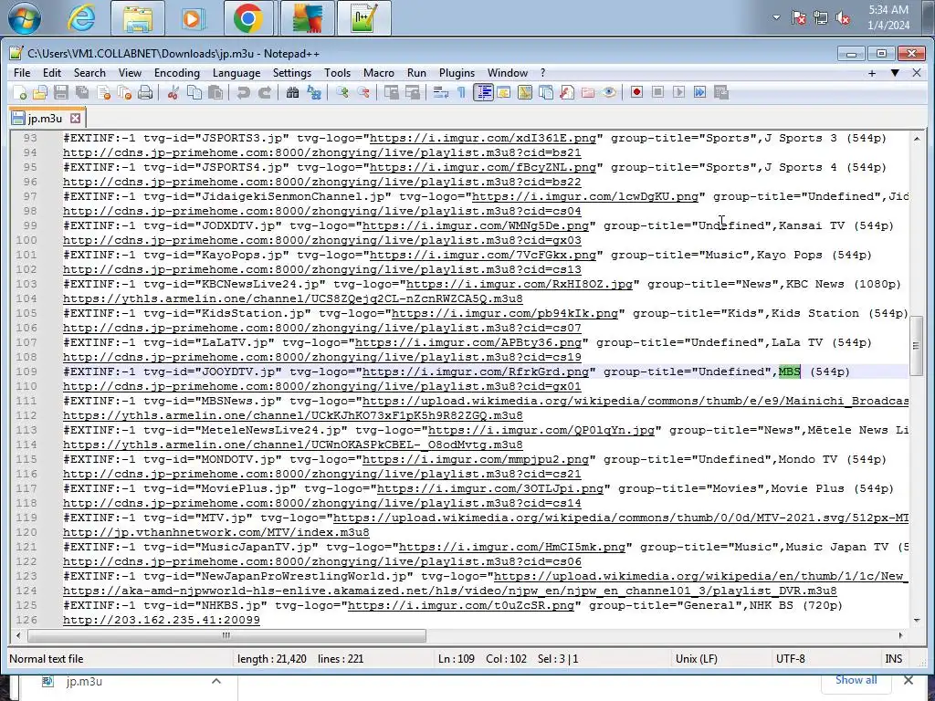
Task: Print the document via the Print icon
Action: click(x=145, y=93)
